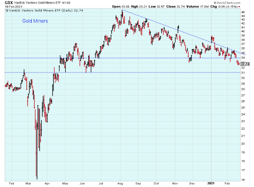
Task: Click the 43 price axis label
Action: [x=243, y=19]
